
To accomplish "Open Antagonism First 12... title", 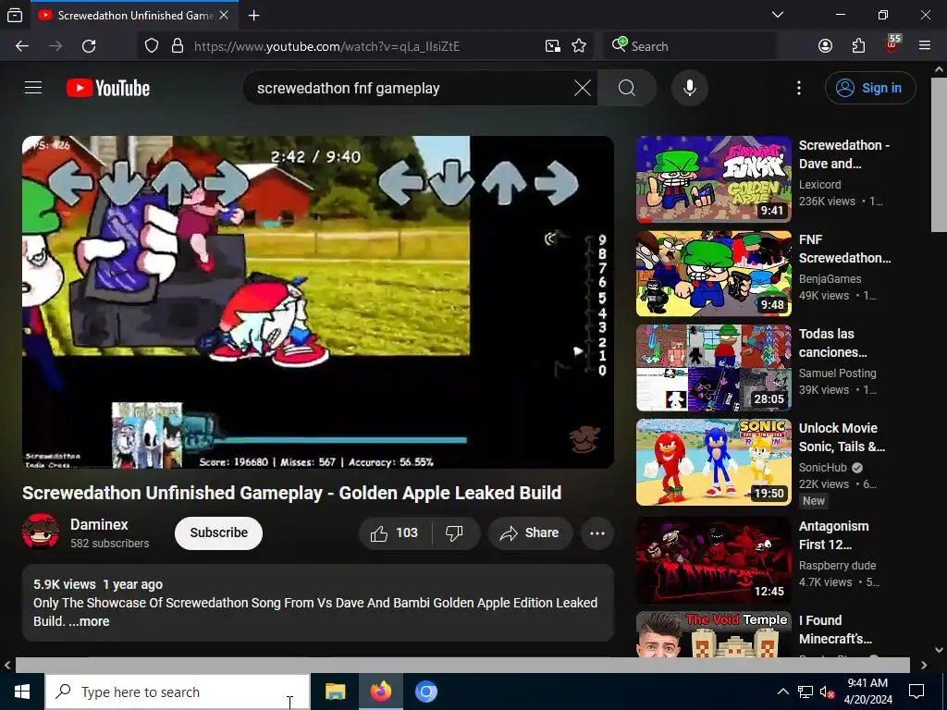I will (x=833, y=535).
